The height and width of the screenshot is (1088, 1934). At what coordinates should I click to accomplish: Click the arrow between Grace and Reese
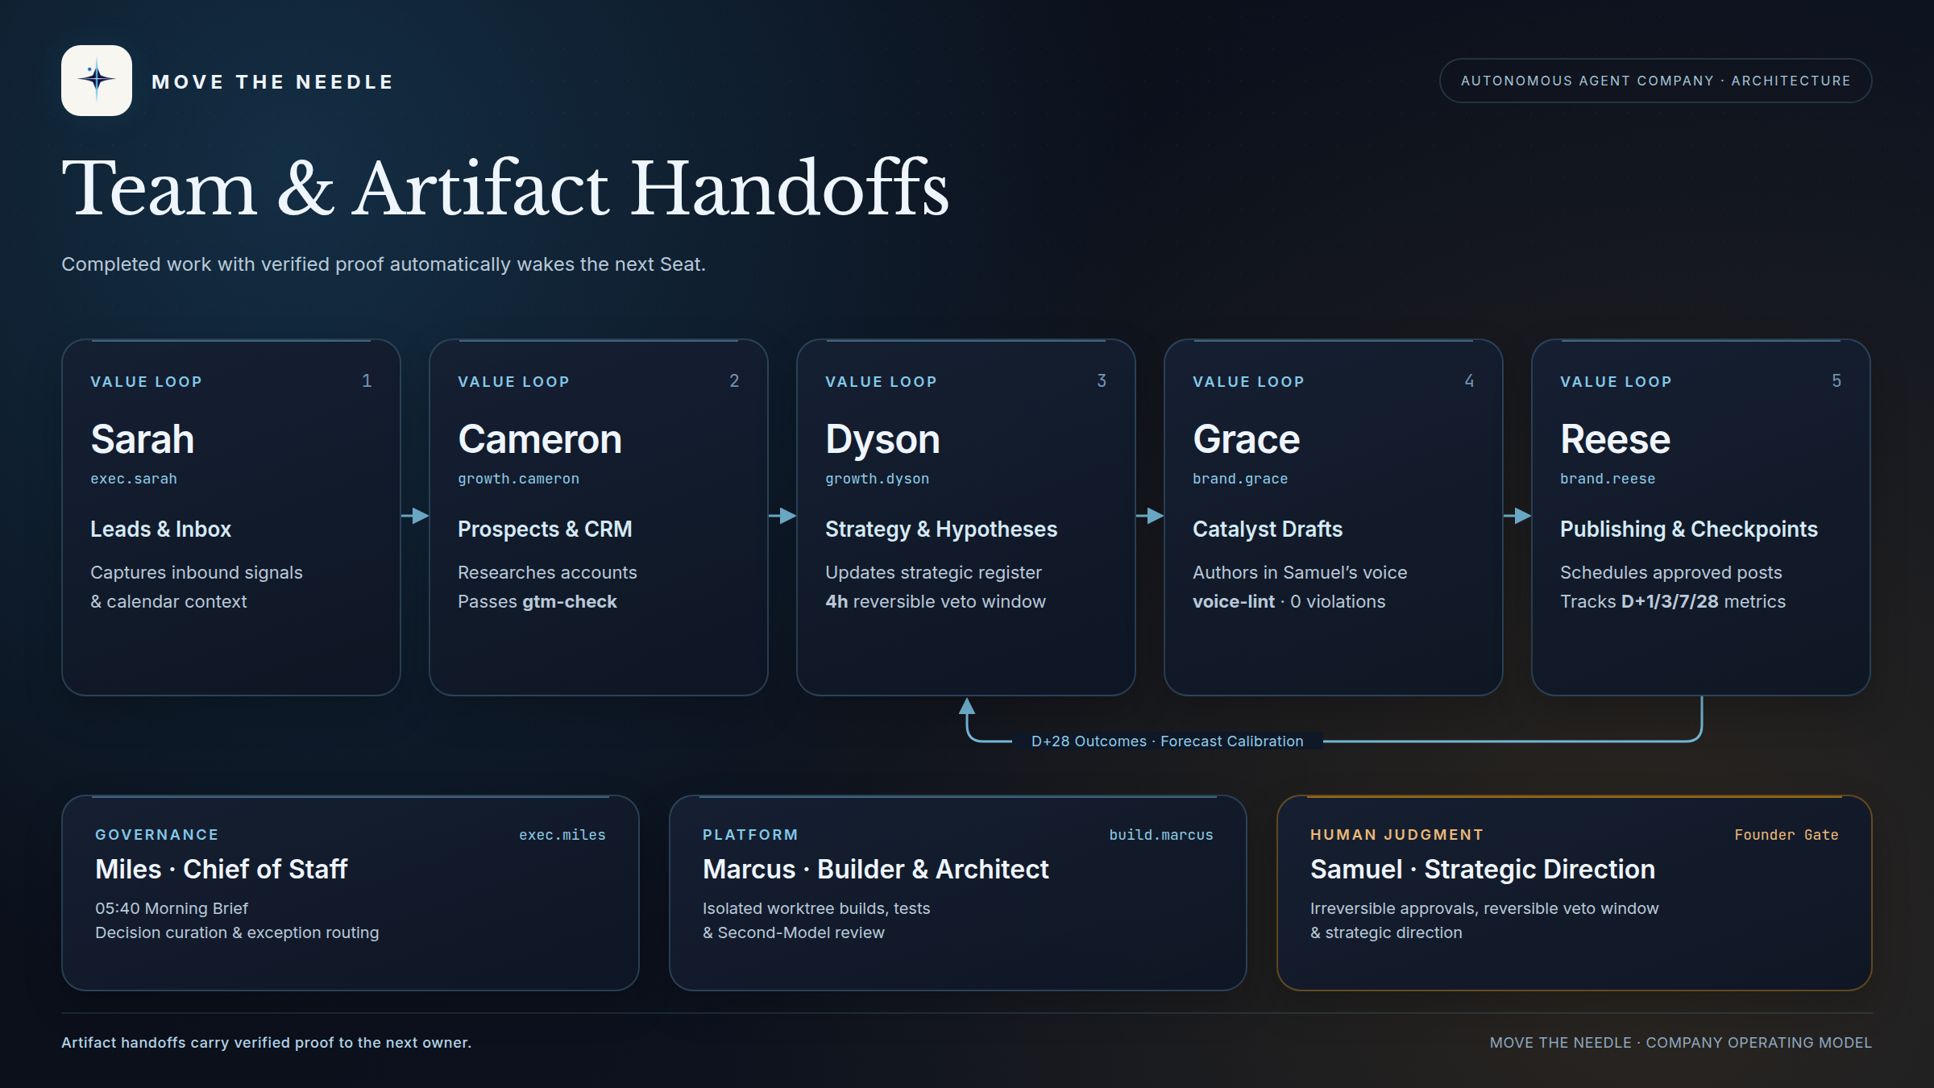[1517, 516]
